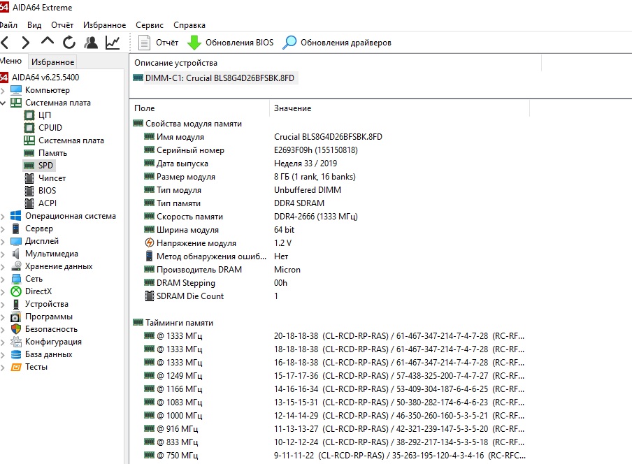Click the Поле column header
Image resolution: width=632 pixels, height=464 pixels.
point(144,108)
